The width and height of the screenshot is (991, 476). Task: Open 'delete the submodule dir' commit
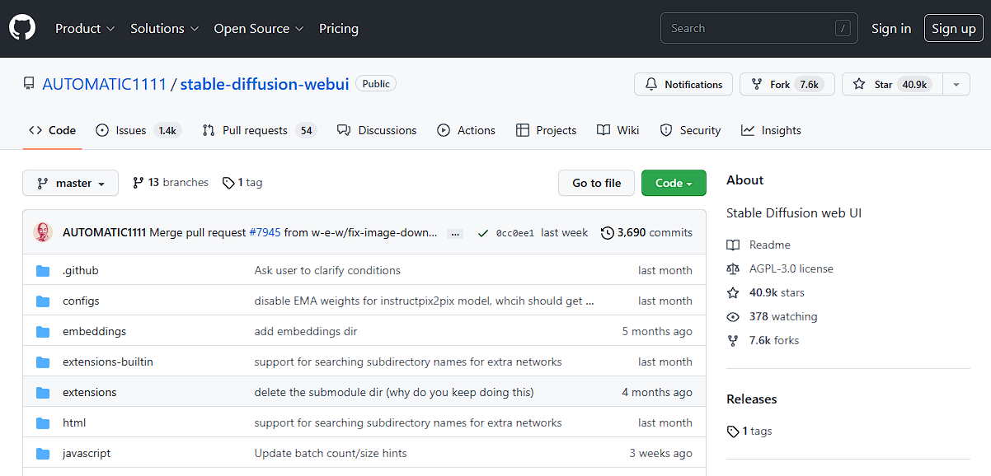(394, 392)
